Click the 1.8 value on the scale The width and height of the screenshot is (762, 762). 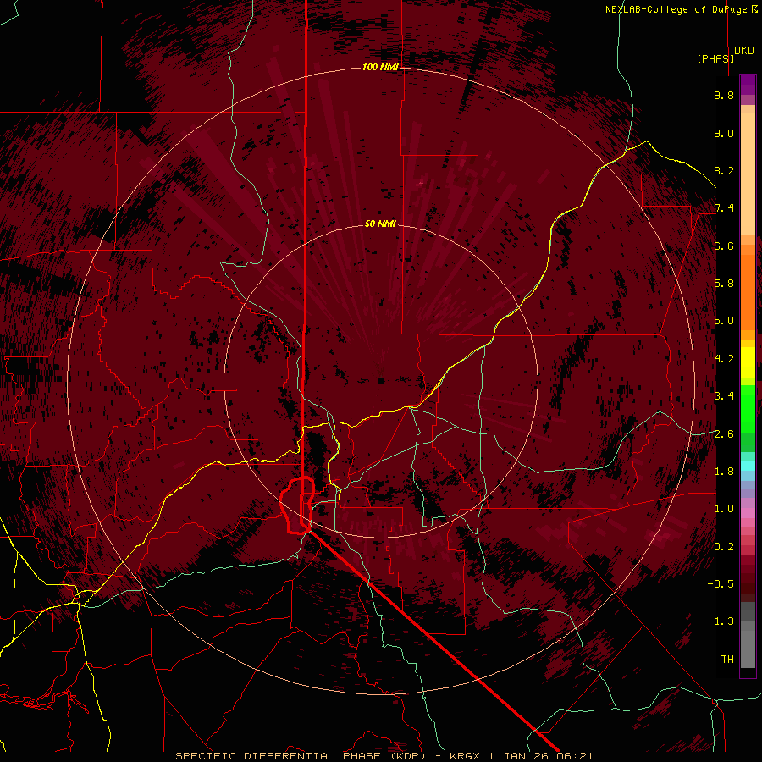(x=724, y=472)
